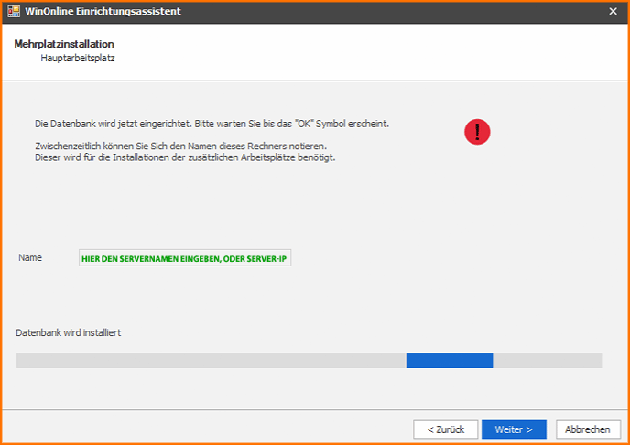Click the grey progress track left of blue segment

(x=211, y=361)
